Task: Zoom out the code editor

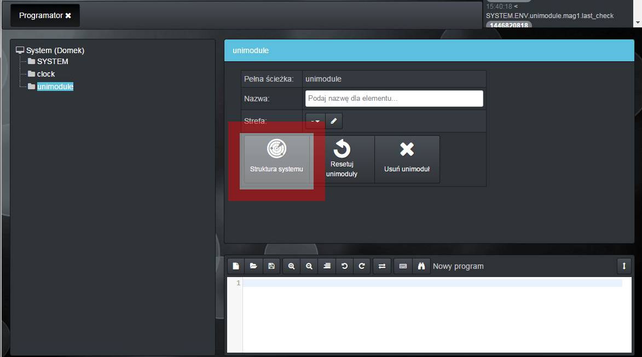Action: tap(309, 266)
